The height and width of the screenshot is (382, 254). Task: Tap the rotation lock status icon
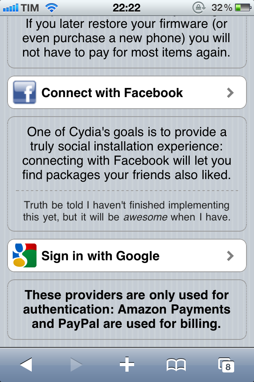[198, 8]
